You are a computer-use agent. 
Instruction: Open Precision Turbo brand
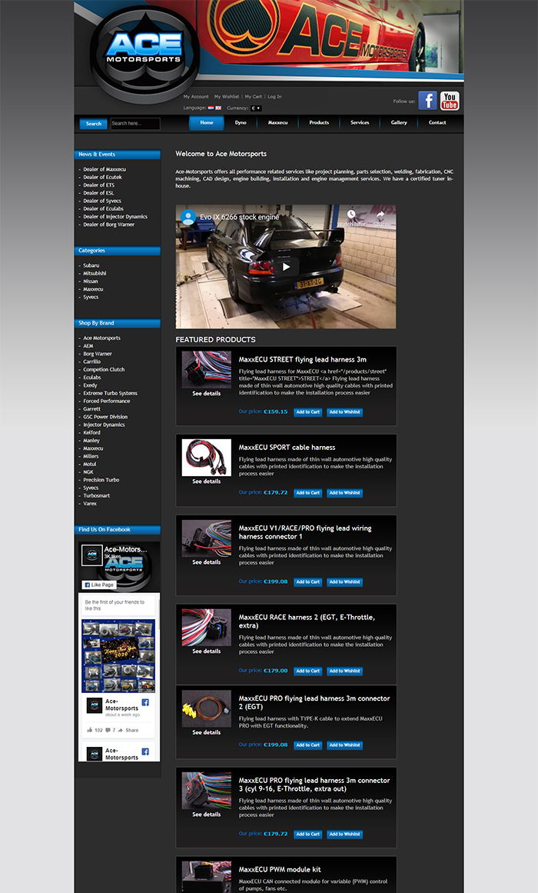coord(101,479)
